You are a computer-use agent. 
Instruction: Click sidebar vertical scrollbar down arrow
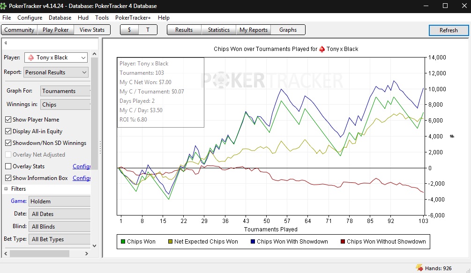(94, 246)
